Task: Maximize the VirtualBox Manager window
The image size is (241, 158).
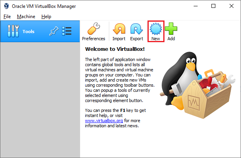Action: 213,6
